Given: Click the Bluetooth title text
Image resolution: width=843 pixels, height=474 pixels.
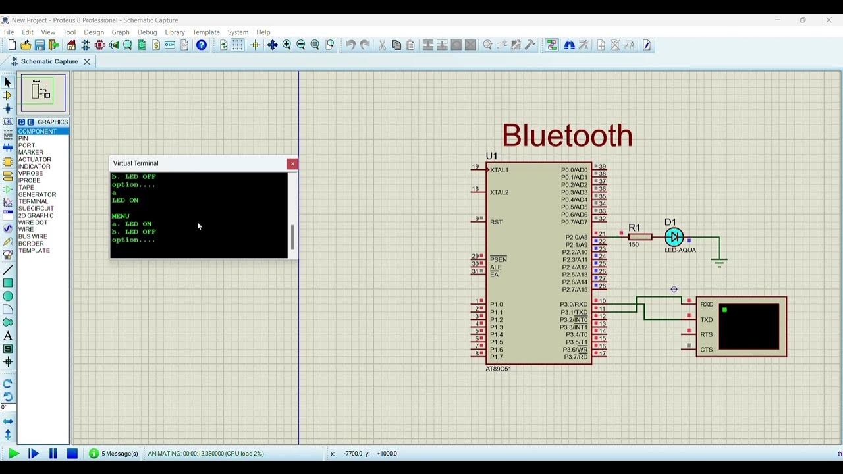Looking at the screenshot, I should coord(567,136).
